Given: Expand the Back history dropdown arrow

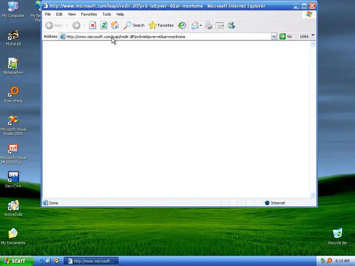Looking at the screenshot, I should coord(67,25).
